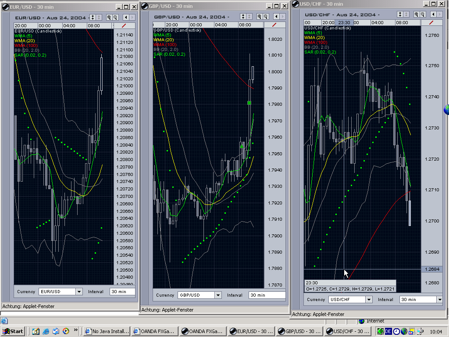Image resolution: width=449 pixels, height=337 pixels.
Task: Click 08:00 time label in GBP/USD chart
Action: point(245,25)
